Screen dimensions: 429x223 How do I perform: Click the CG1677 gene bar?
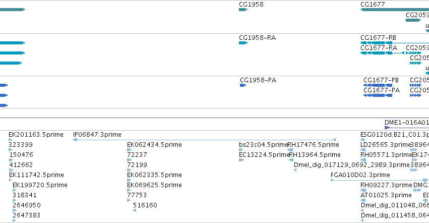[x=395, y=10]
